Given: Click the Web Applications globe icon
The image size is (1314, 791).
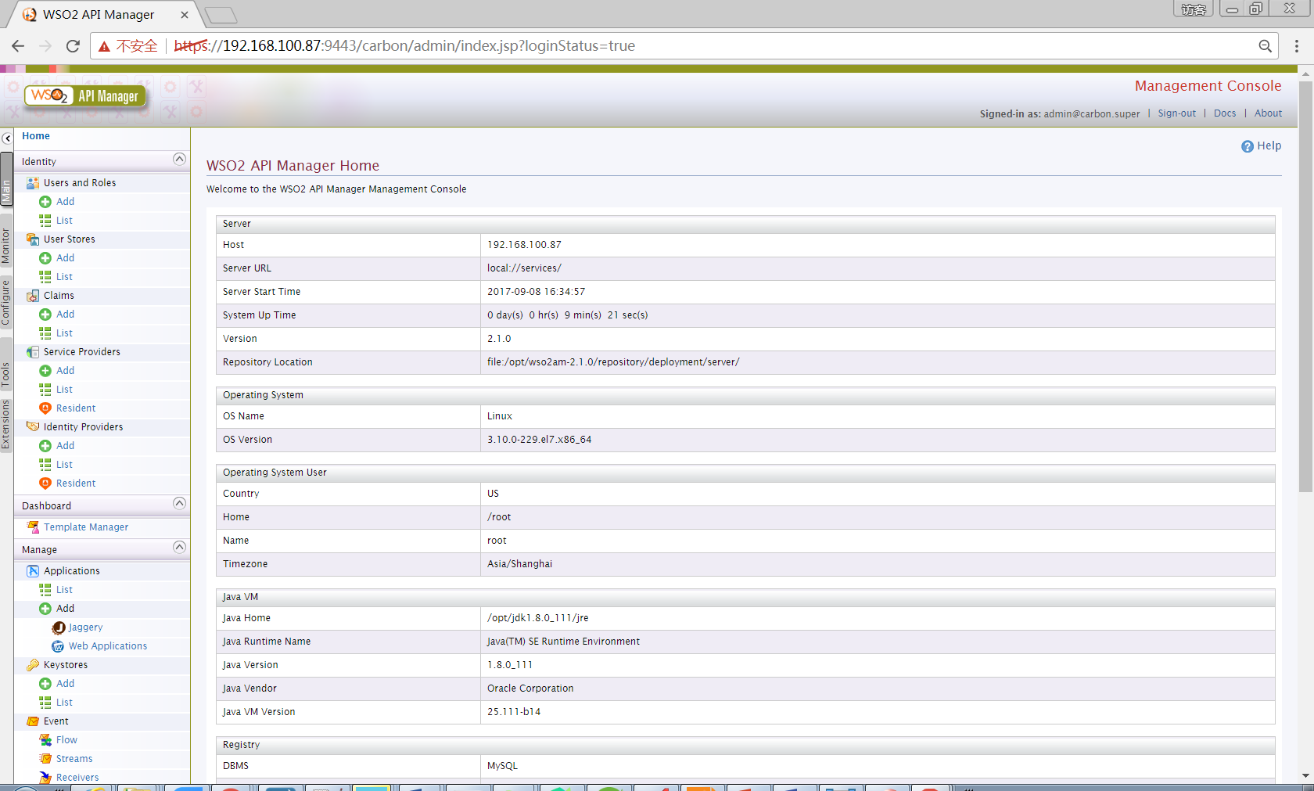Looking at the screenshot, I should tap(58, 646).
